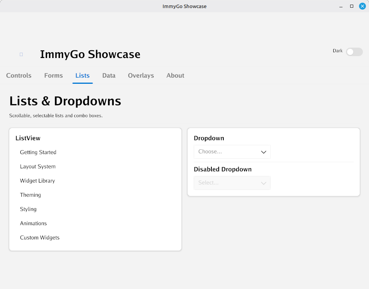Screen dimensions: 369x289
Task: Choose Widget Library from the list
Action: point(37,181)
